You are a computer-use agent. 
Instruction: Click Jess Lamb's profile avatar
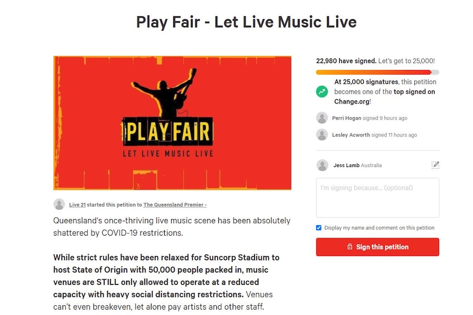[322, 165]
